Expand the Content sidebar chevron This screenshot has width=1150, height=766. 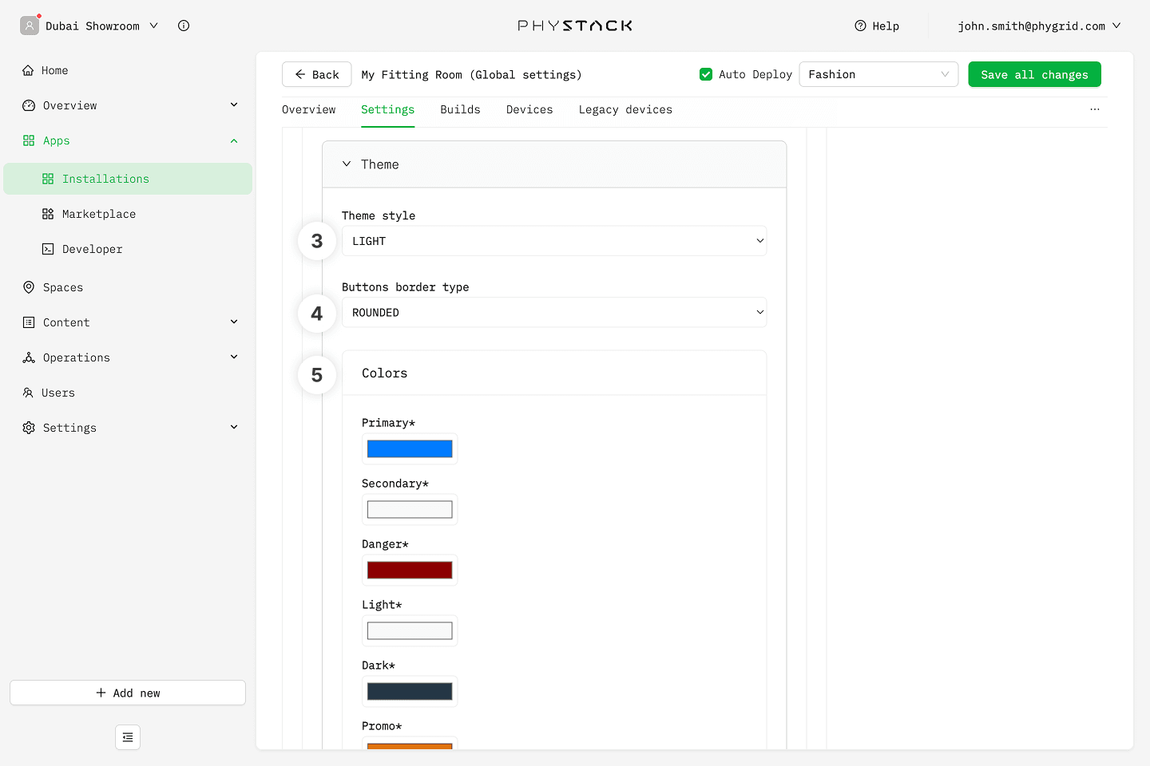(x=234, y=322)
